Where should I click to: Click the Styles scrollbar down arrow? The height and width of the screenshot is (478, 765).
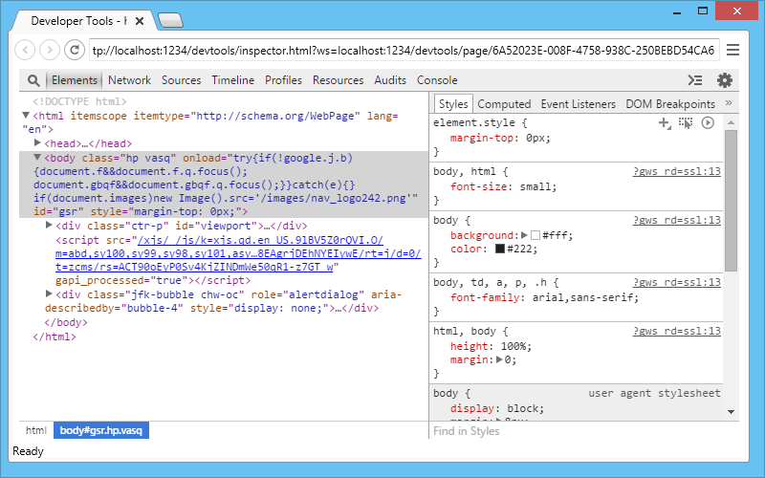731,412
